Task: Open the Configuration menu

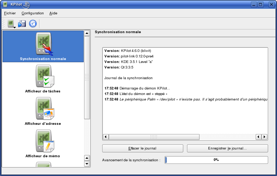Action: pos(32,13)
